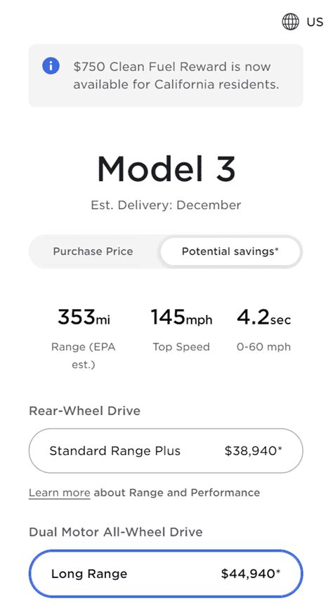The height and width of the screenshot is (606, 333).
Task: Select the Long Range option
Action: pyautogui.click(x=166, y=574)
